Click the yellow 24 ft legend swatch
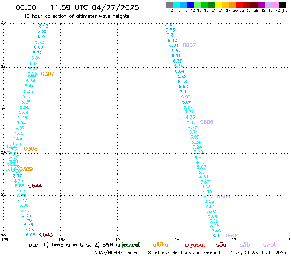 (x=219, y=5)
